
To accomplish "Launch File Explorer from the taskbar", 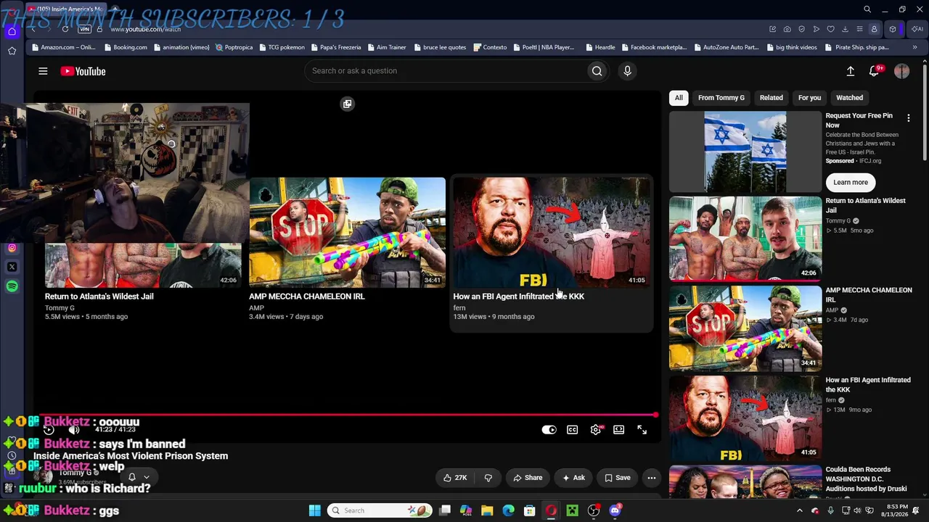I will point(487,510).
